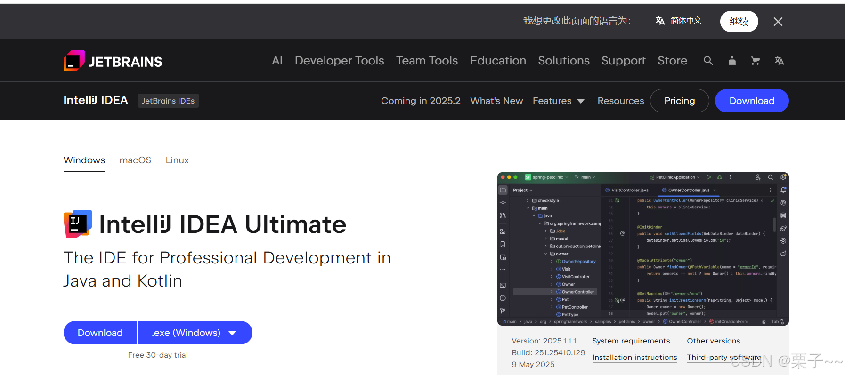The image size is (845, 375).
Task: Open the Education menu
Action: coord(498,61)
